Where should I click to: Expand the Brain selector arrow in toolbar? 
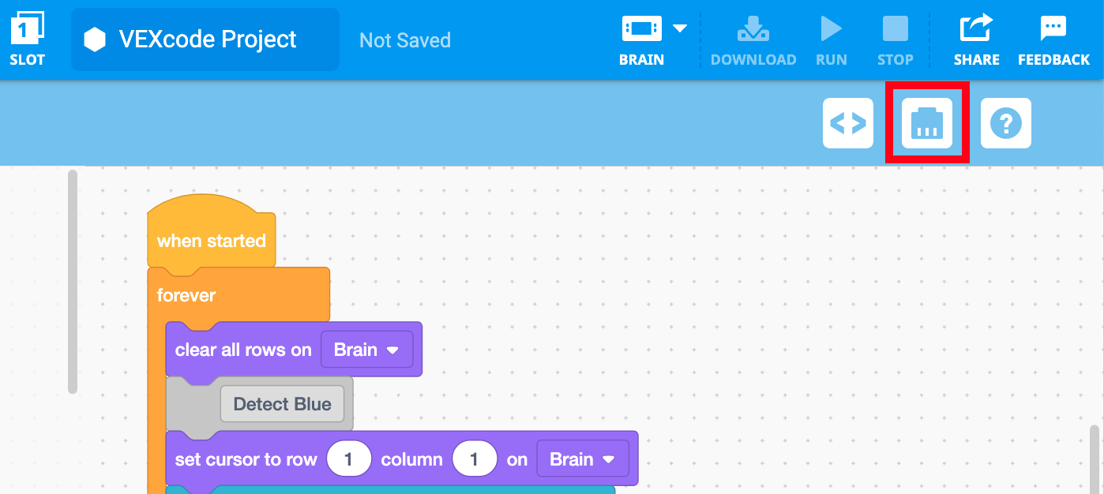coord(680,29)
